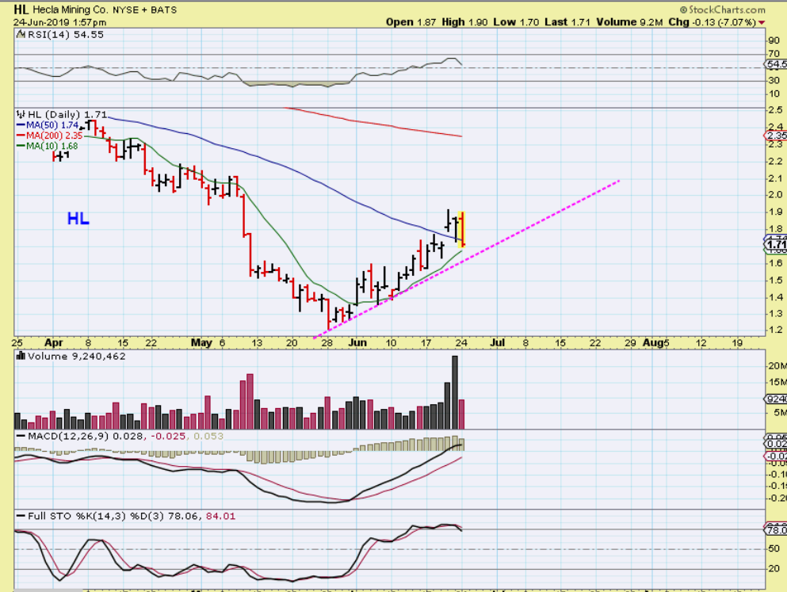Click the '20M' volume-axis label
787x592 pixels.
pos(777,365)
